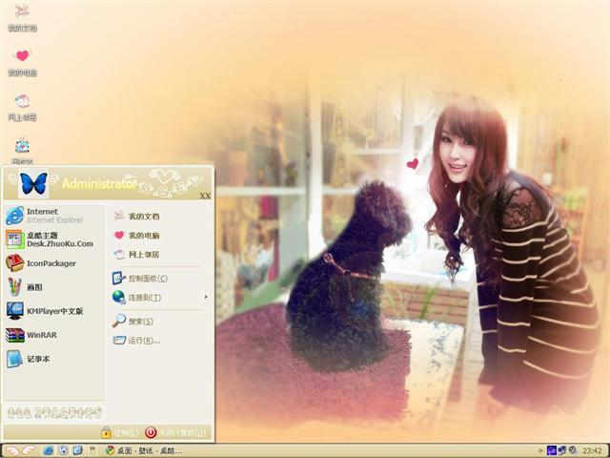Expand hidden tray icons arrow
Image resolution: width=610 pixels, height=458 pixels.
[540, 451]
